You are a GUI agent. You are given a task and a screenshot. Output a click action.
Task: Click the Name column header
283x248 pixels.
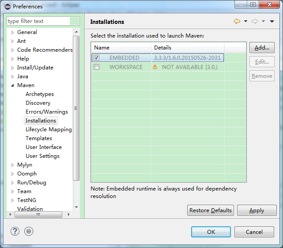click(x=121, y=48)
